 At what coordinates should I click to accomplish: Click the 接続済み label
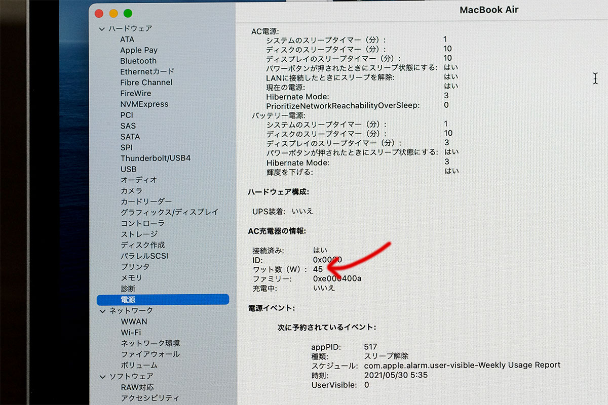[x=268, y=250]
